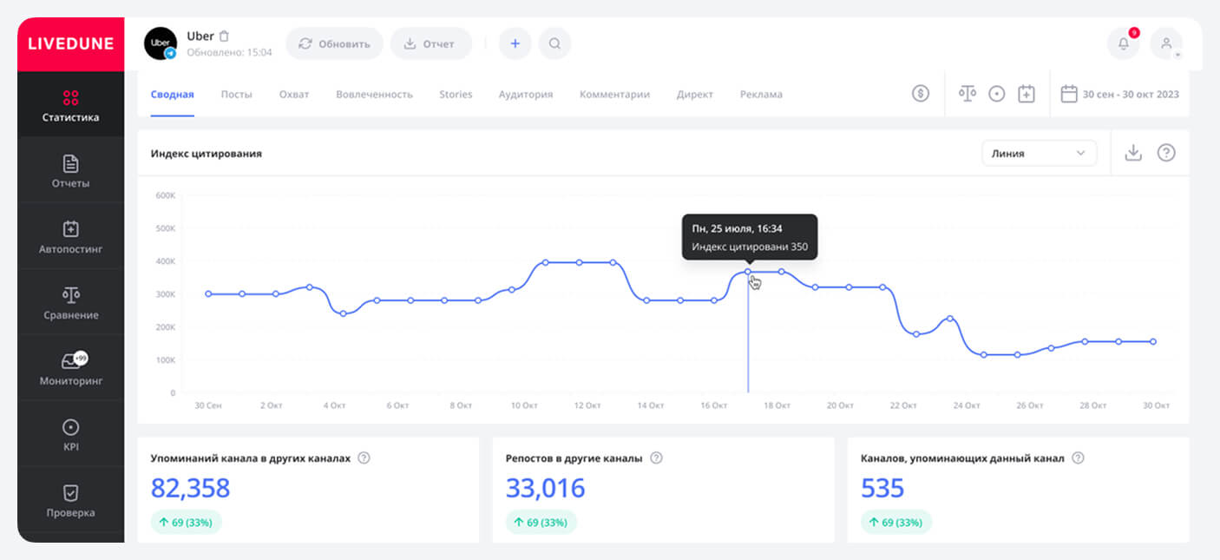Open the date range picker 30 сен - 30 окт 2023
This screenshot has height=560, width=1220.
point(1120,94)
